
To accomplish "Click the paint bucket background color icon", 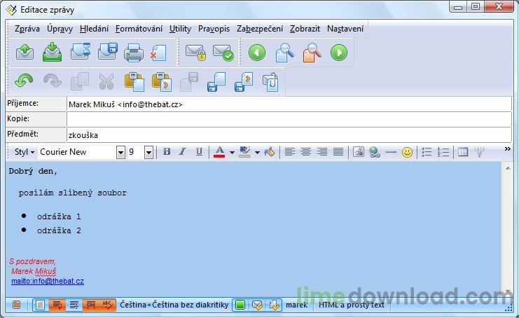I will [x=270, y=152].
